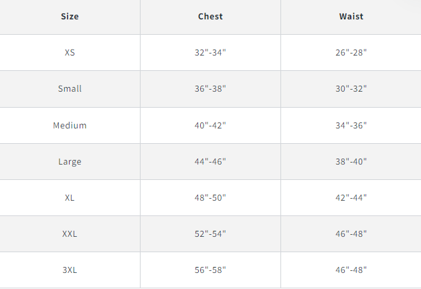Select the XL size cell

(70, 197)
